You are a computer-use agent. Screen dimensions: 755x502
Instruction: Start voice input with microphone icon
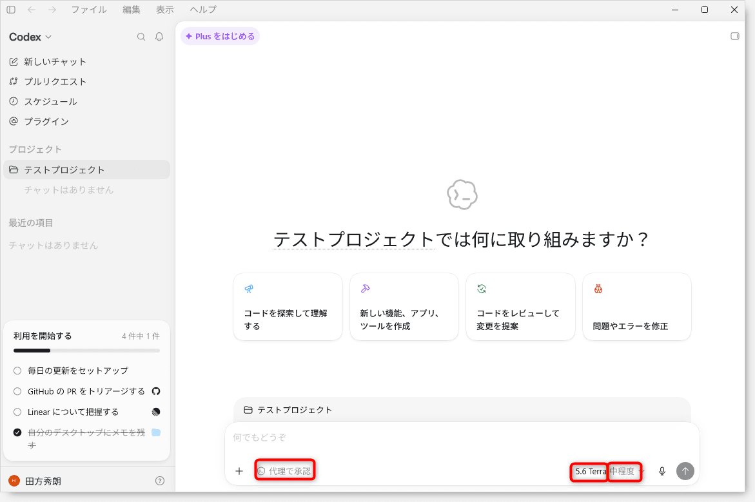pyautogui.click(x=662, y=471)
